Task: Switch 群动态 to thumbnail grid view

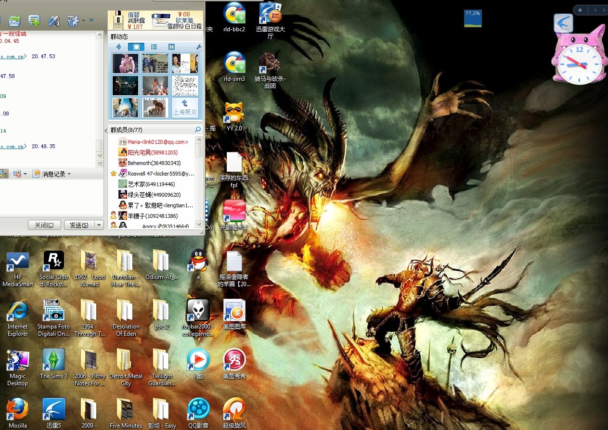Action: pyautogui.click(x=136, y=47)
